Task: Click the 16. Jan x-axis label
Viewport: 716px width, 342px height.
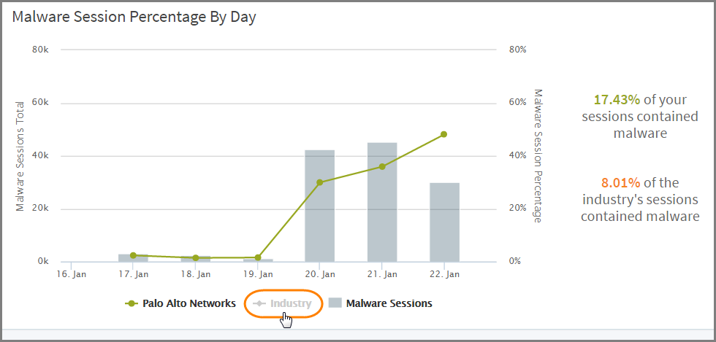Action: [71, 274]
